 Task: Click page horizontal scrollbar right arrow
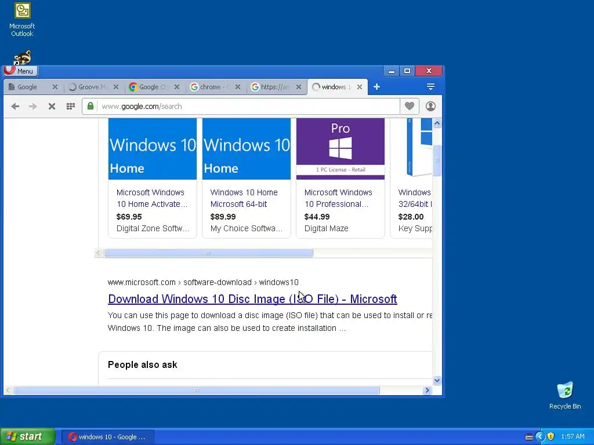(x=428, y=390)
